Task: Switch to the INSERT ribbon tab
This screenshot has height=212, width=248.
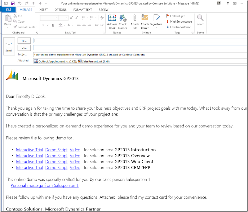Action: [x=43, y=10]
